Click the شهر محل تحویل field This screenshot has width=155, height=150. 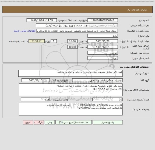click(x=103, y=58)
